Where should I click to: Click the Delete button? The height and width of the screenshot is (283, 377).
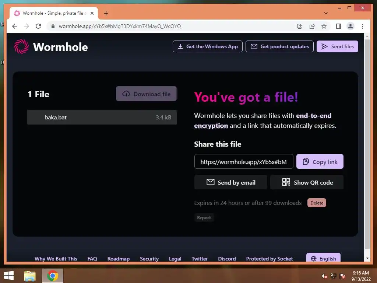[x=317, y=203]
